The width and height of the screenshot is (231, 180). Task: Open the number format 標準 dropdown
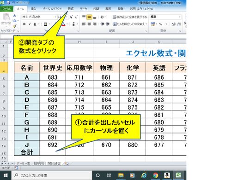click(165, 17)
